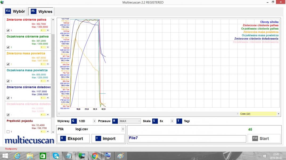Image resolution: width=286 pixels, height=160 pixels.
Task: Open axis dropdown for Oczekiwane ciśnienie paliwa
Action: pos(48,47)
